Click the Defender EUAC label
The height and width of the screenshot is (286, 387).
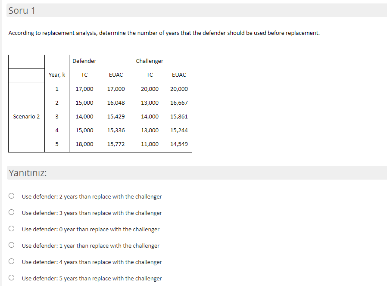115,75
